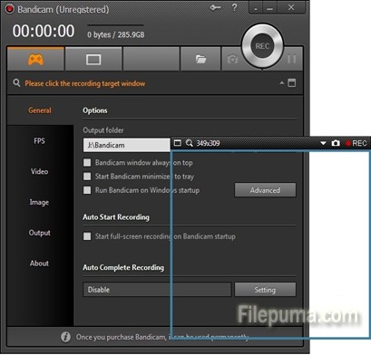Screen dimensions: 371x355
Task: Click the Advanced button
Action: (x=265, y=190)
